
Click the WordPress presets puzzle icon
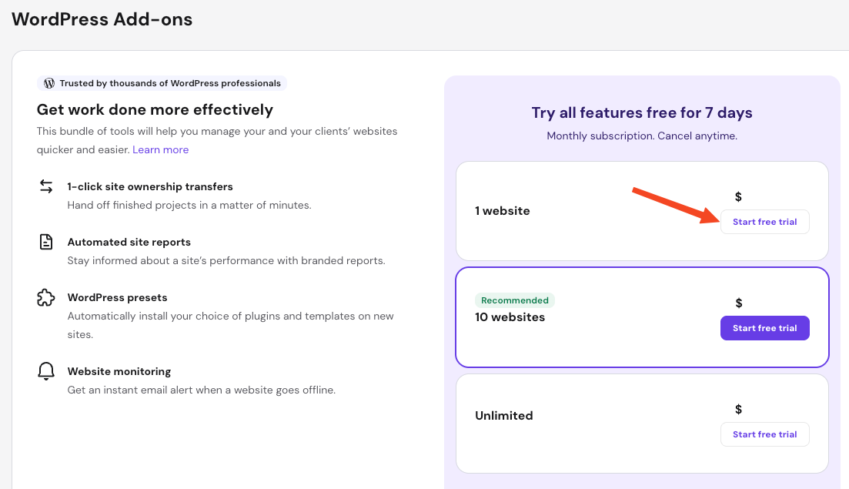tap(46, 297)
